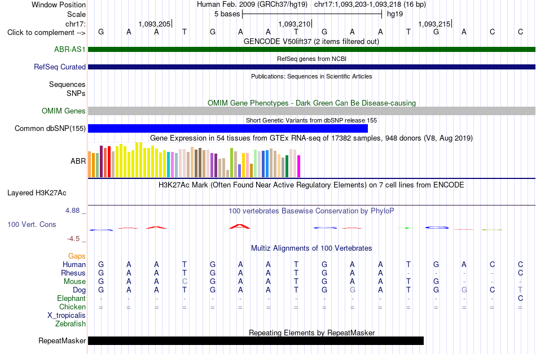The width and height of the screenshot is (536, 354).
Task: Click the ABR label beside GTEx chart
Action: coord(78,161)
